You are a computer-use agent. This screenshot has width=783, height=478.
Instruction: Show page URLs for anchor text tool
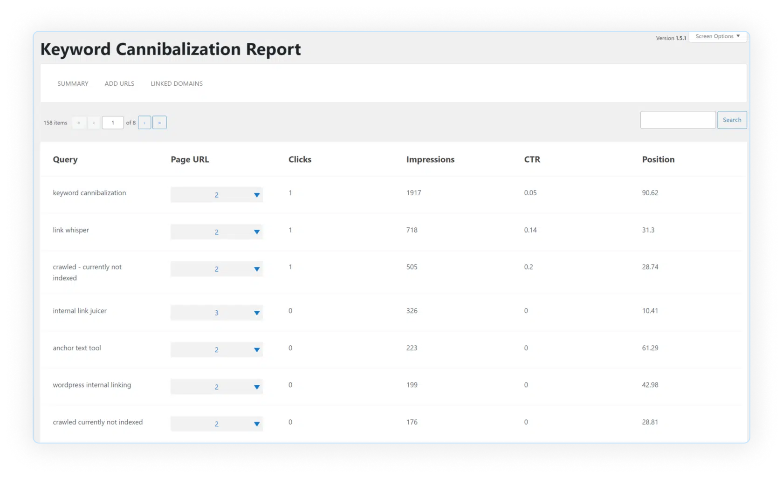pyautogui.click(x=256, y=350)
